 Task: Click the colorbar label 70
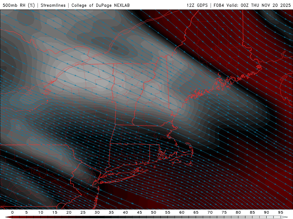210,212
